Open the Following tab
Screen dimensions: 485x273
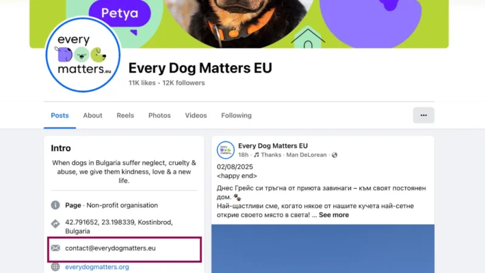pyautogui.click(x=236, y=115)
